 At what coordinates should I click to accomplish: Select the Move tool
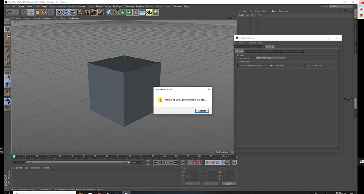pyautogui.click(x=31, y=12)
